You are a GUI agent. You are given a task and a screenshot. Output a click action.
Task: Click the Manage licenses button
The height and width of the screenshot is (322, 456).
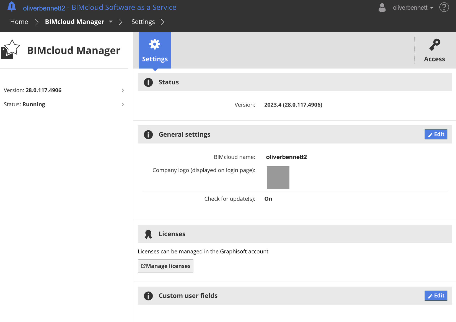(x=165, y=266)
